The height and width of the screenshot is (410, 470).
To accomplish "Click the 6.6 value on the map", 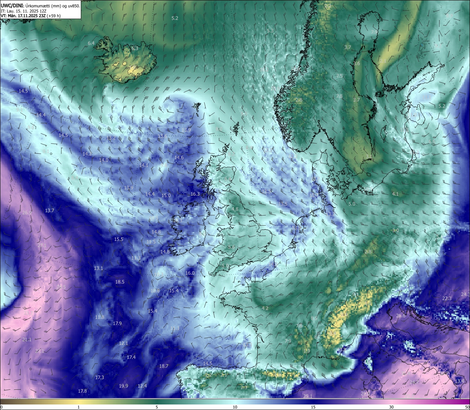I will [x=432, y=142].
